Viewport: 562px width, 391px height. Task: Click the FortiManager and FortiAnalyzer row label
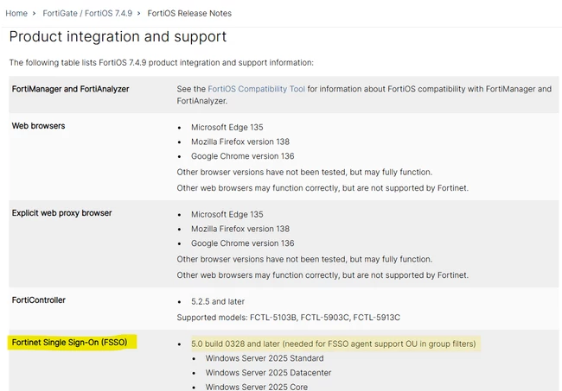tap(70, 89)
